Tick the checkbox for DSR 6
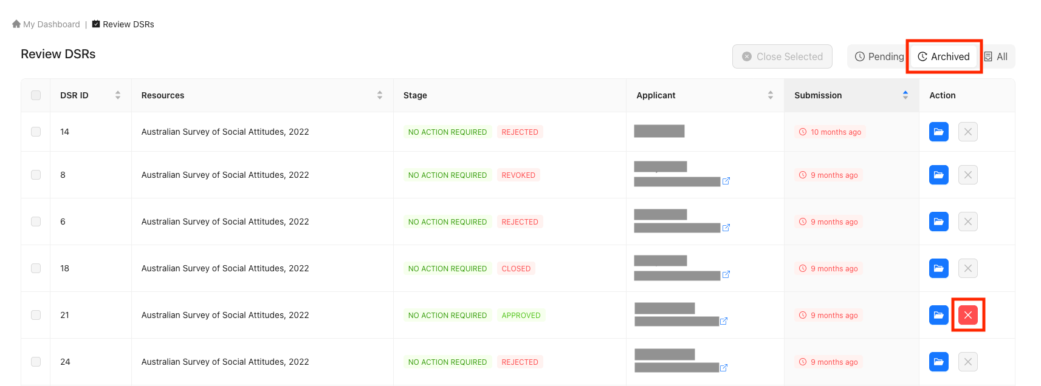Viewport: 1041px width, 386px height. point(36,222)
